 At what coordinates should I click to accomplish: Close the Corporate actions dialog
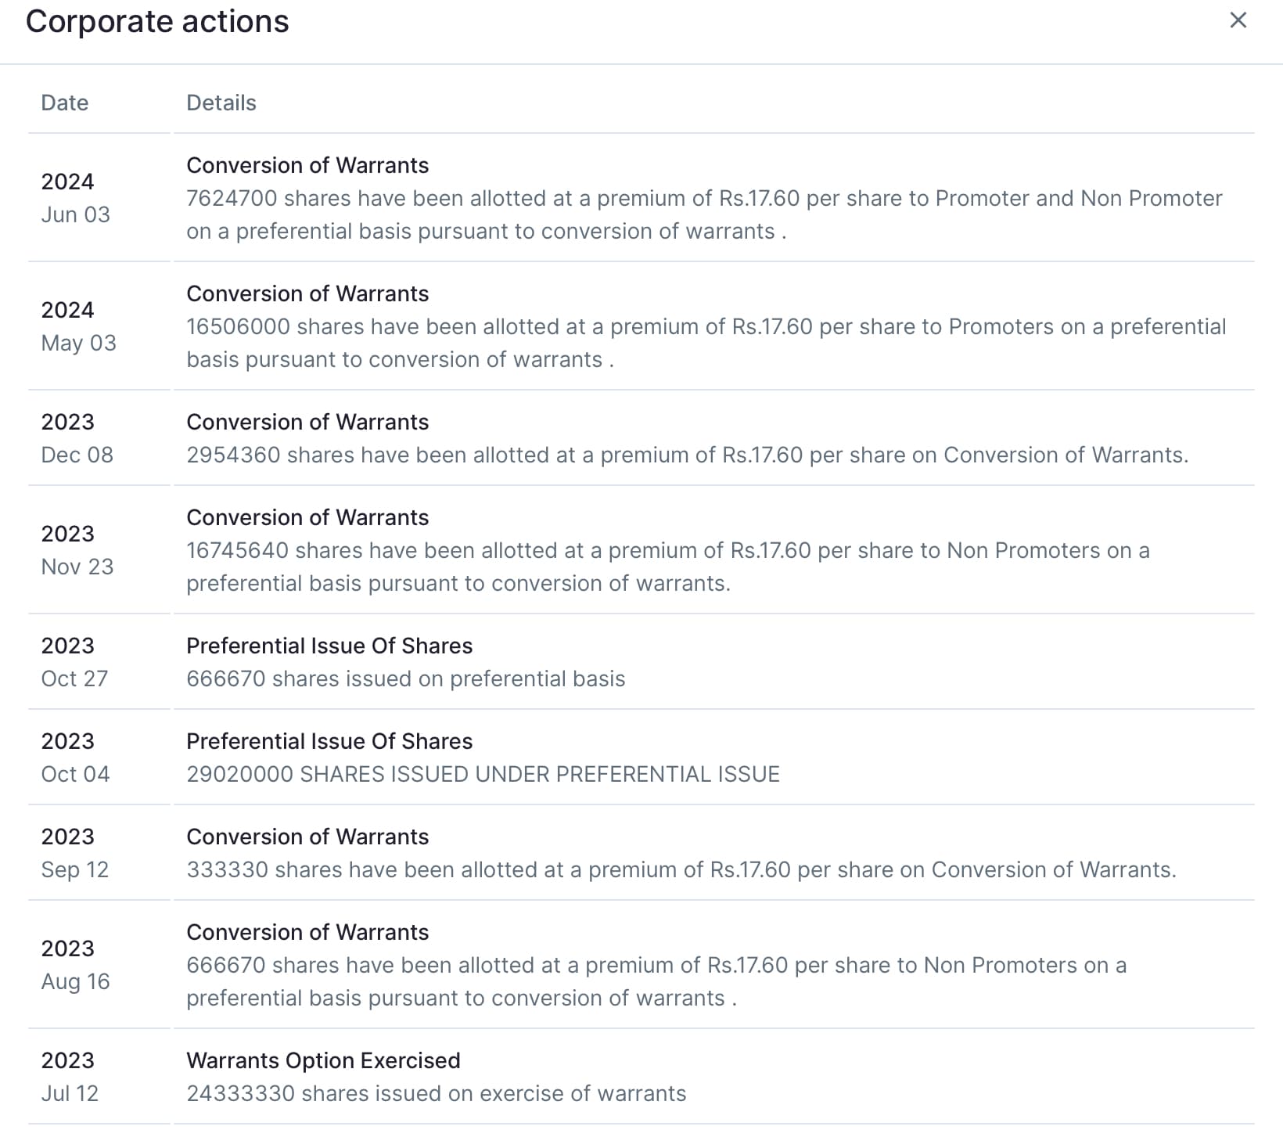click(x=1238, y=20)
